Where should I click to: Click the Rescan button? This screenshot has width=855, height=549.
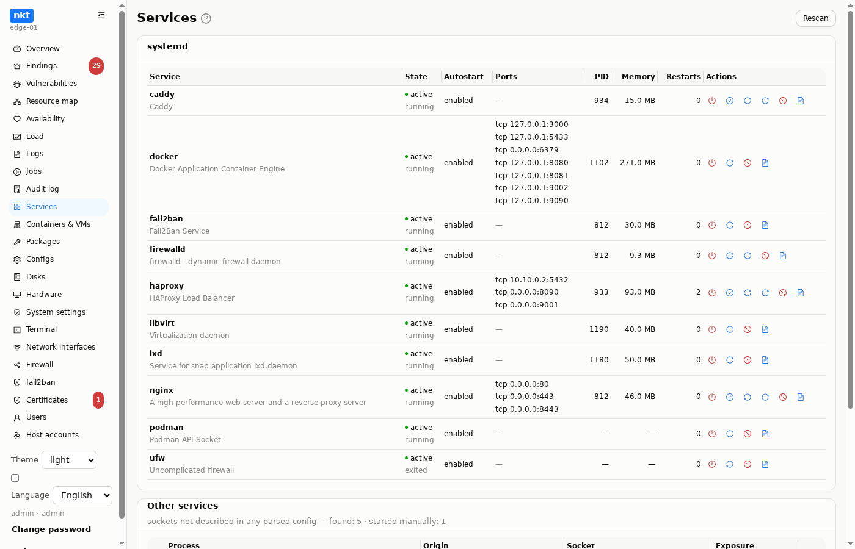click(x=816, y=18)
